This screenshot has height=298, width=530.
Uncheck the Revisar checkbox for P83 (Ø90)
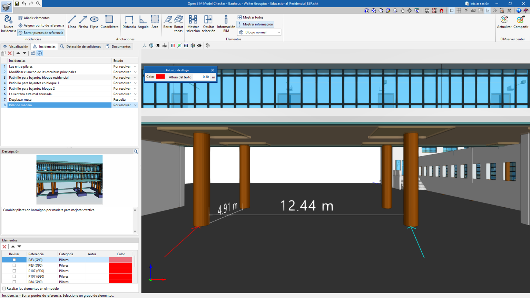tap(13, 260)
